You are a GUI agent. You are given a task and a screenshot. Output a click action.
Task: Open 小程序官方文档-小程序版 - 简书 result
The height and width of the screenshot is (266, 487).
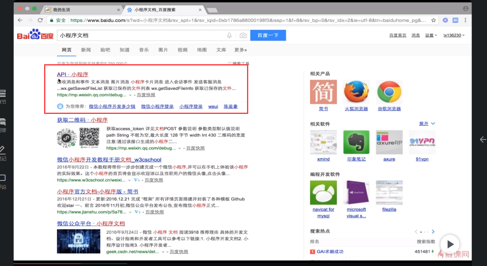click(x=98, y=192)
